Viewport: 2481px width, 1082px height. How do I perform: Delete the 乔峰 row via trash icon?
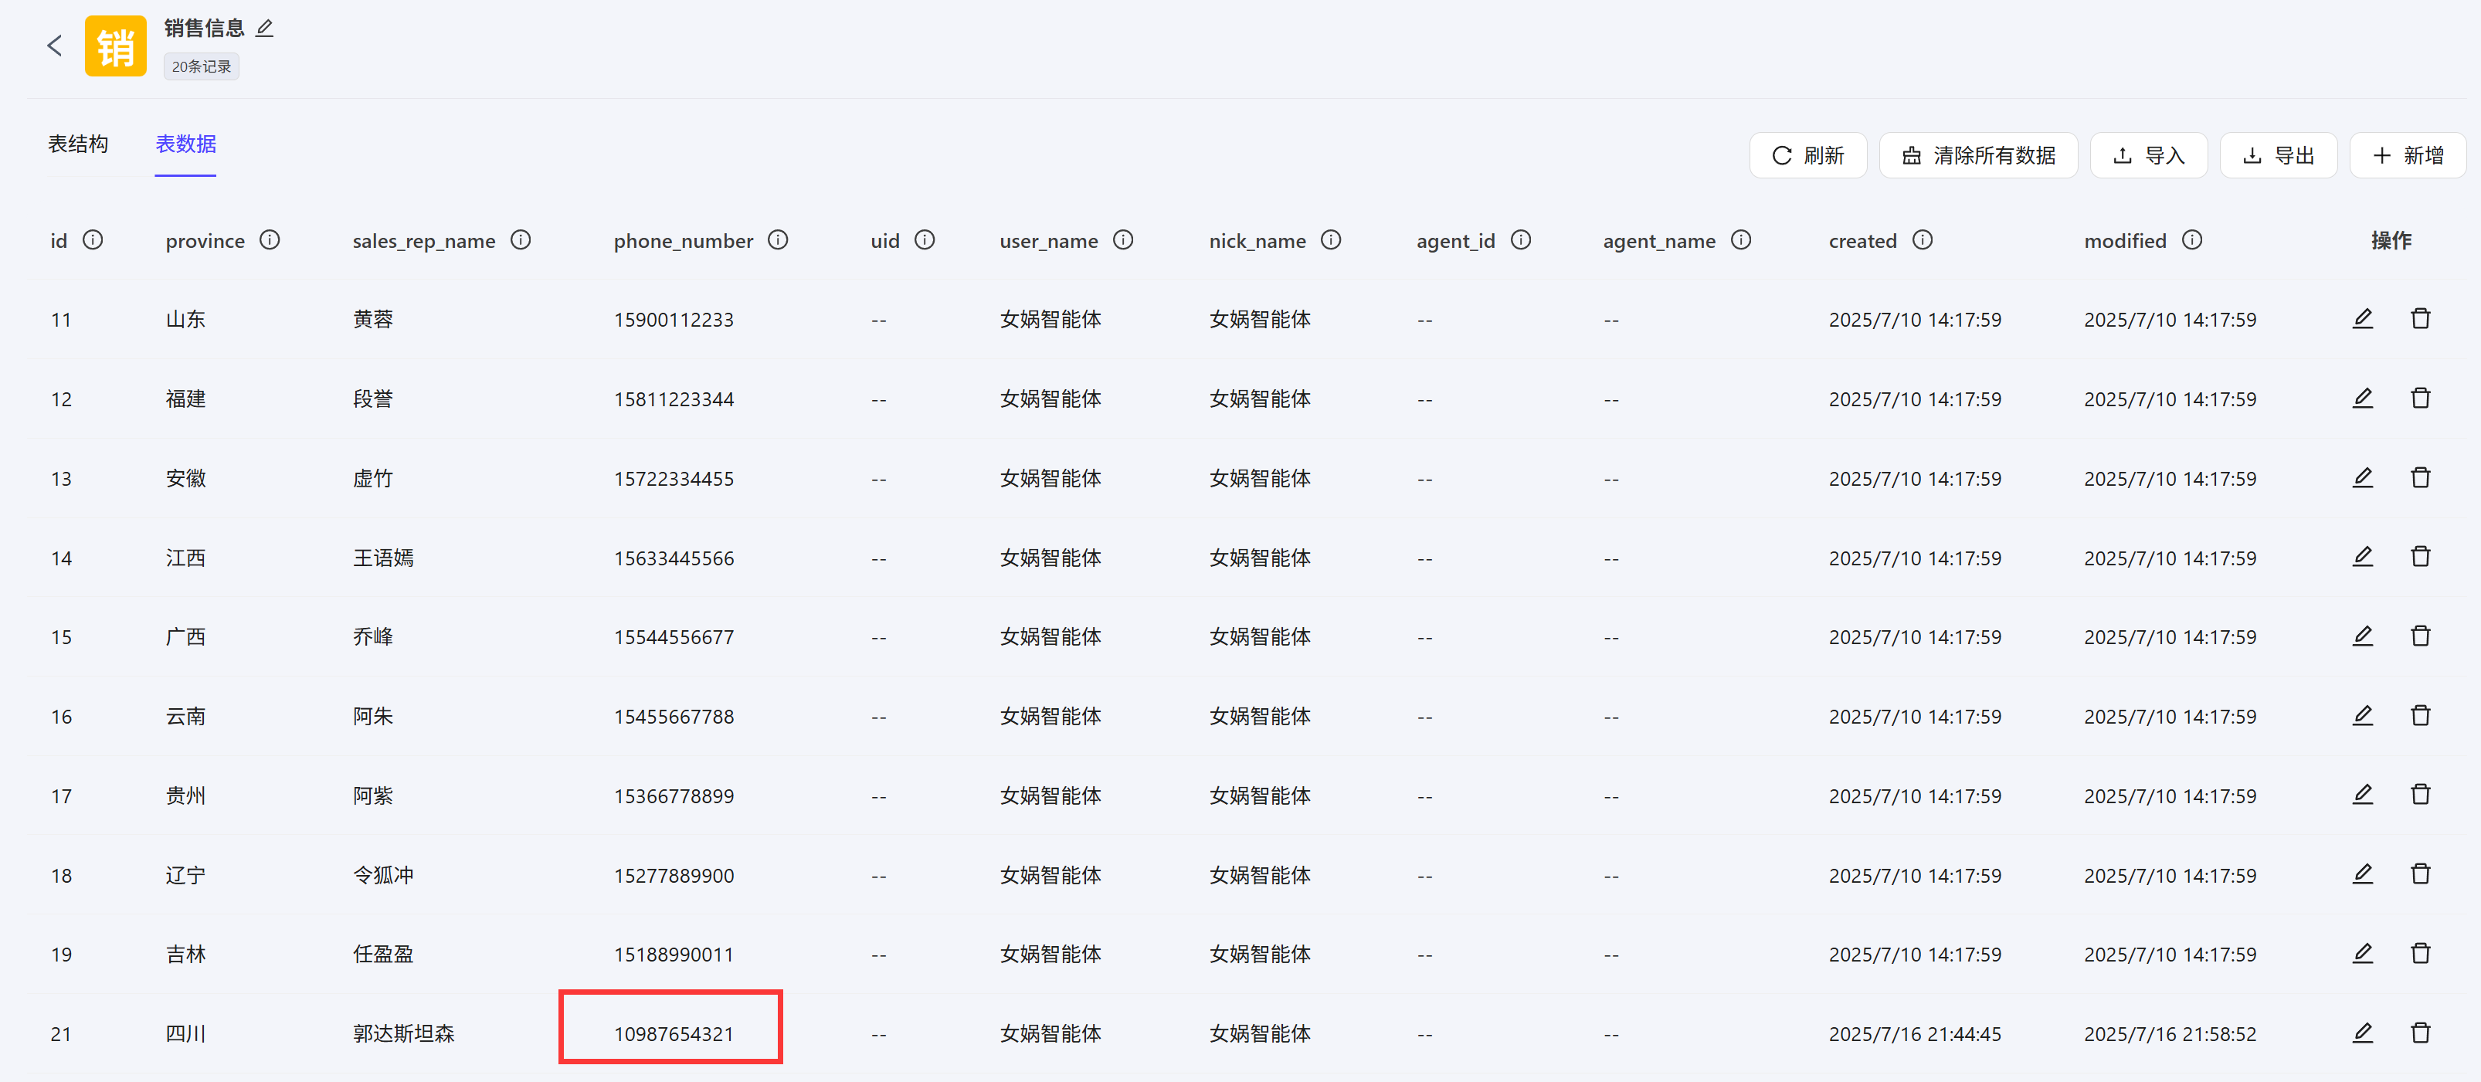tap(2420, 636)
